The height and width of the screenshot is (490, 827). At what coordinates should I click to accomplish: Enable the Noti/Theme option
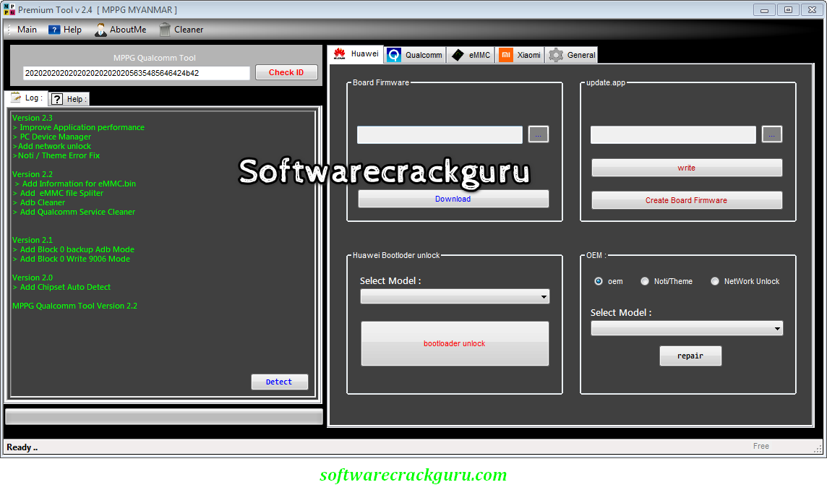pos(645,281)
